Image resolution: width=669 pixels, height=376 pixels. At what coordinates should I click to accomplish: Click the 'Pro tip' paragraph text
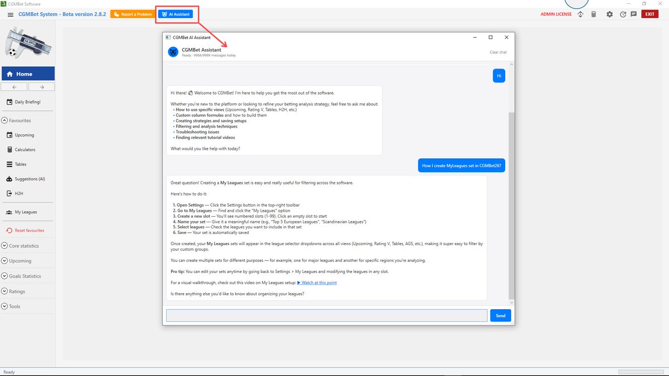point(279,271)
